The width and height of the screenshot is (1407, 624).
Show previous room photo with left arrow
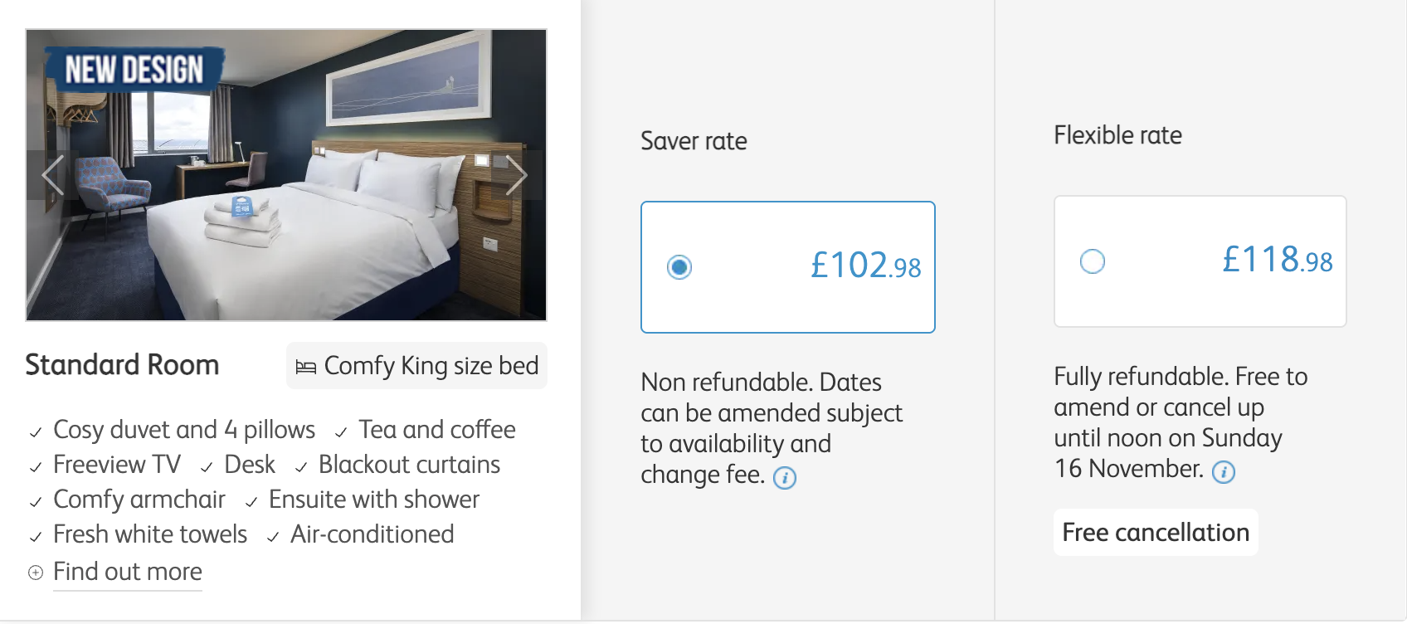coord(52,175)
